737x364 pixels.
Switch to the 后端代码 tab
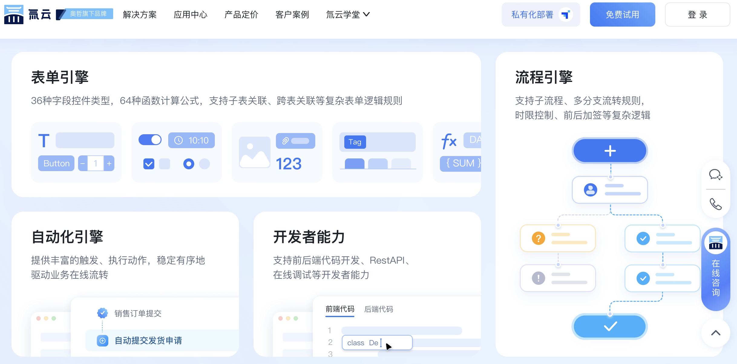[x=378, y=309]
